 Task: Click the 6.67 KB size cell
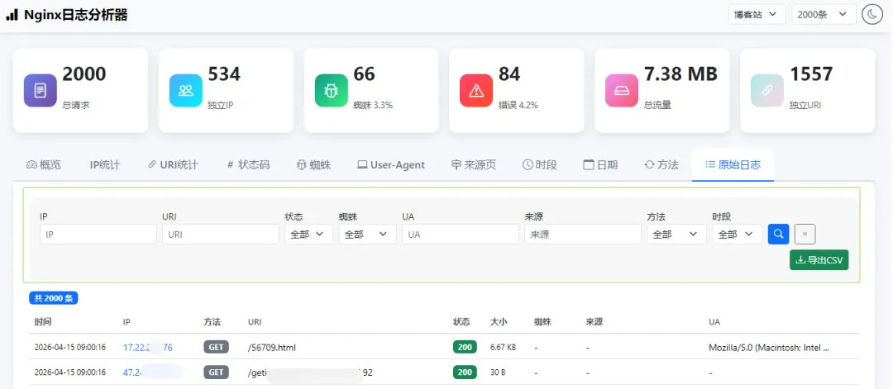[x=503, y=348]
